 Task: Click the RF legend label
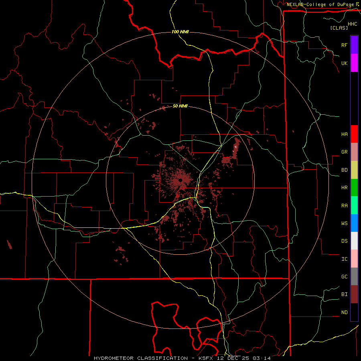[344, 45]
